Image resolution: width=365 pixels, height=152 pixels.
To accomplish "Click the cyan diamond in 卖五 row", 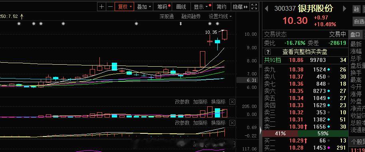I will 329,98.
